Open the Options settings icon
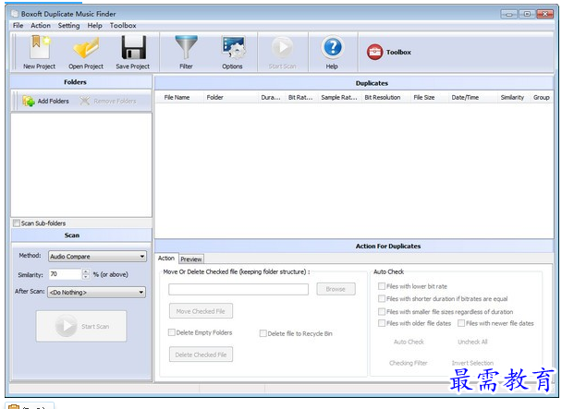The width and height of the screenshot is (562, 409). tap(232, 49)
